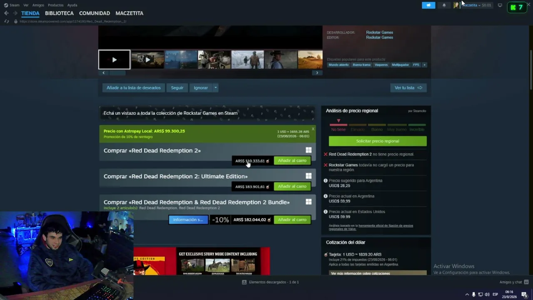This screenshot has width=533, height=300.
Task: Click the media strip scroll handle
Action: pos(117,73)
